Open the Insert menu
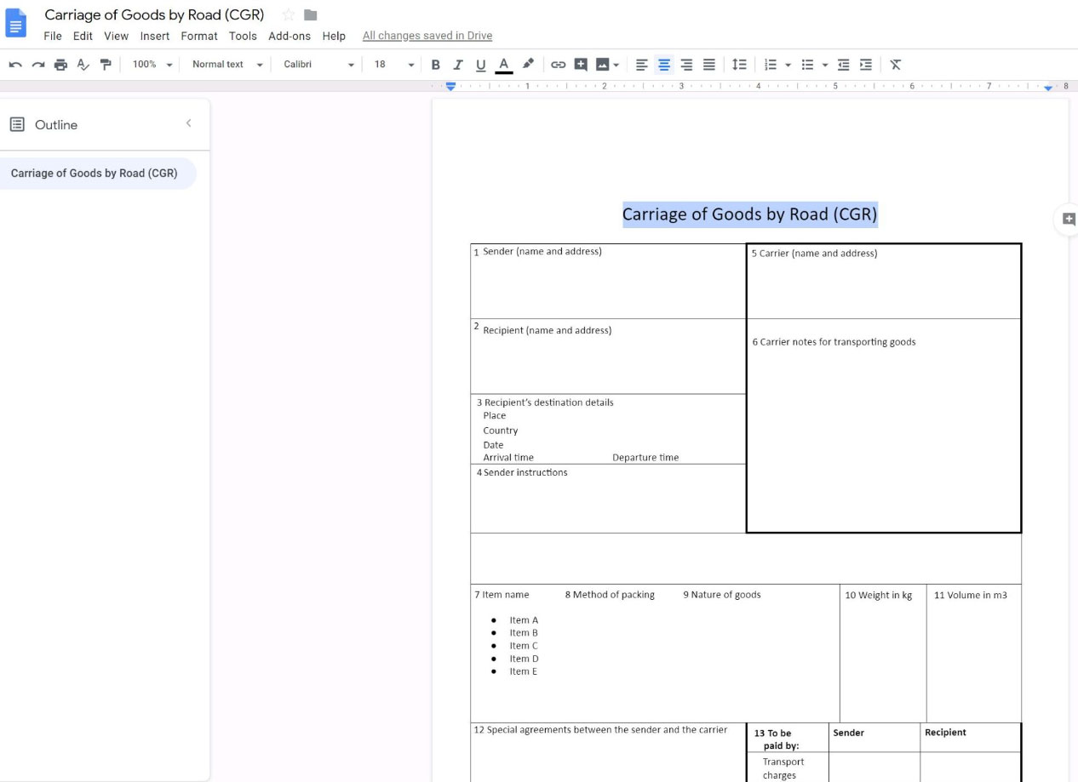The image size is (1078, 782). (155, 36)
